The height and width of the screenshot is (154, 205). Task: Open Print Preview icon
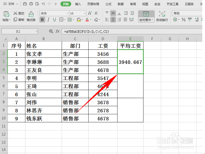point(37,4)
